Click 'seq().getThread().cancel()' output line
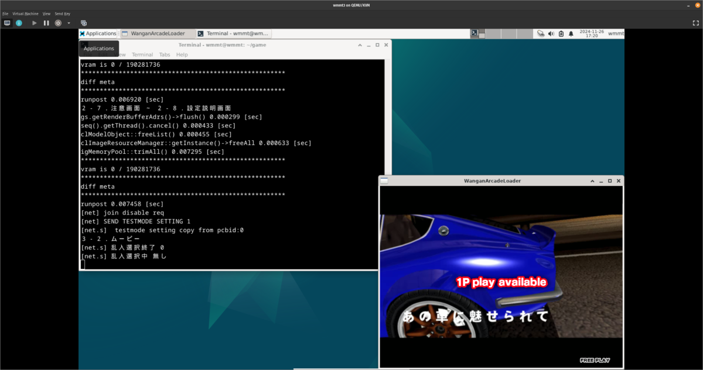 (158, 126)
